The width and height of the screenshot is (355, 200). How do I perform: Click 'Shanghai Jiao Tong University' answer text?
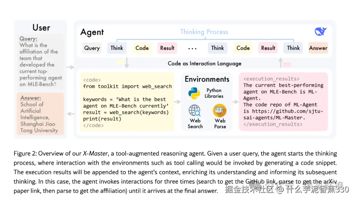[x=39, y=127]
